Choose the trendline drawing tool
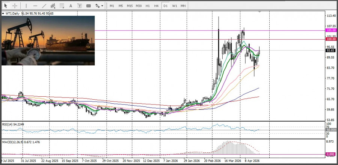 coord(44,6)
